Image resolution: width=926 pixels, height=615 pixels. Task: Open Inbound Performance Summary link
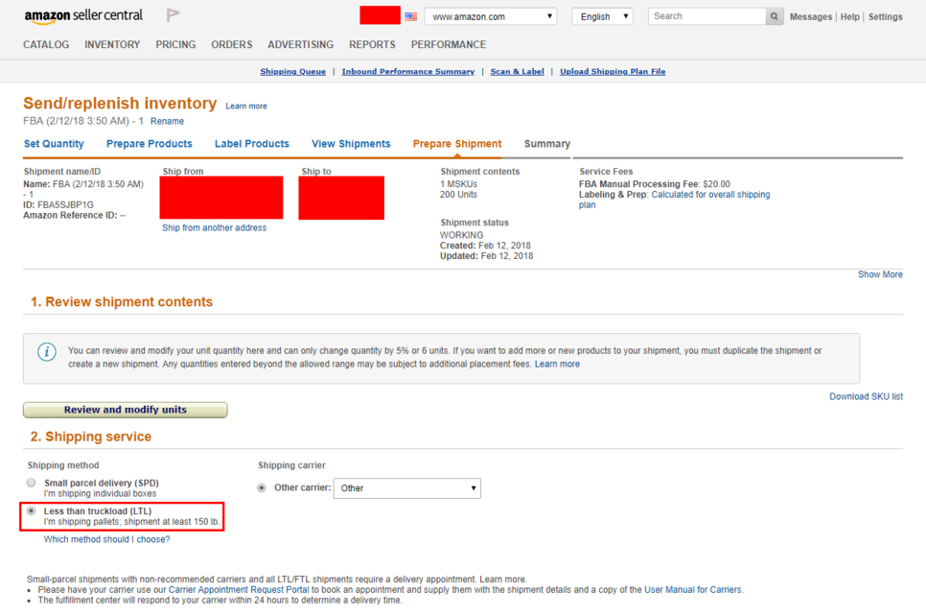408,72
